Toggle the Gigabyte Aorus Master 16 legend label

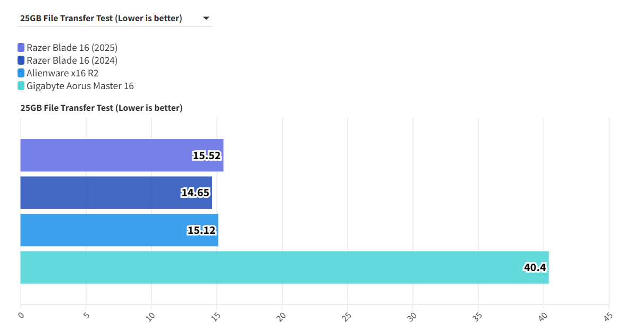point(80,86)
